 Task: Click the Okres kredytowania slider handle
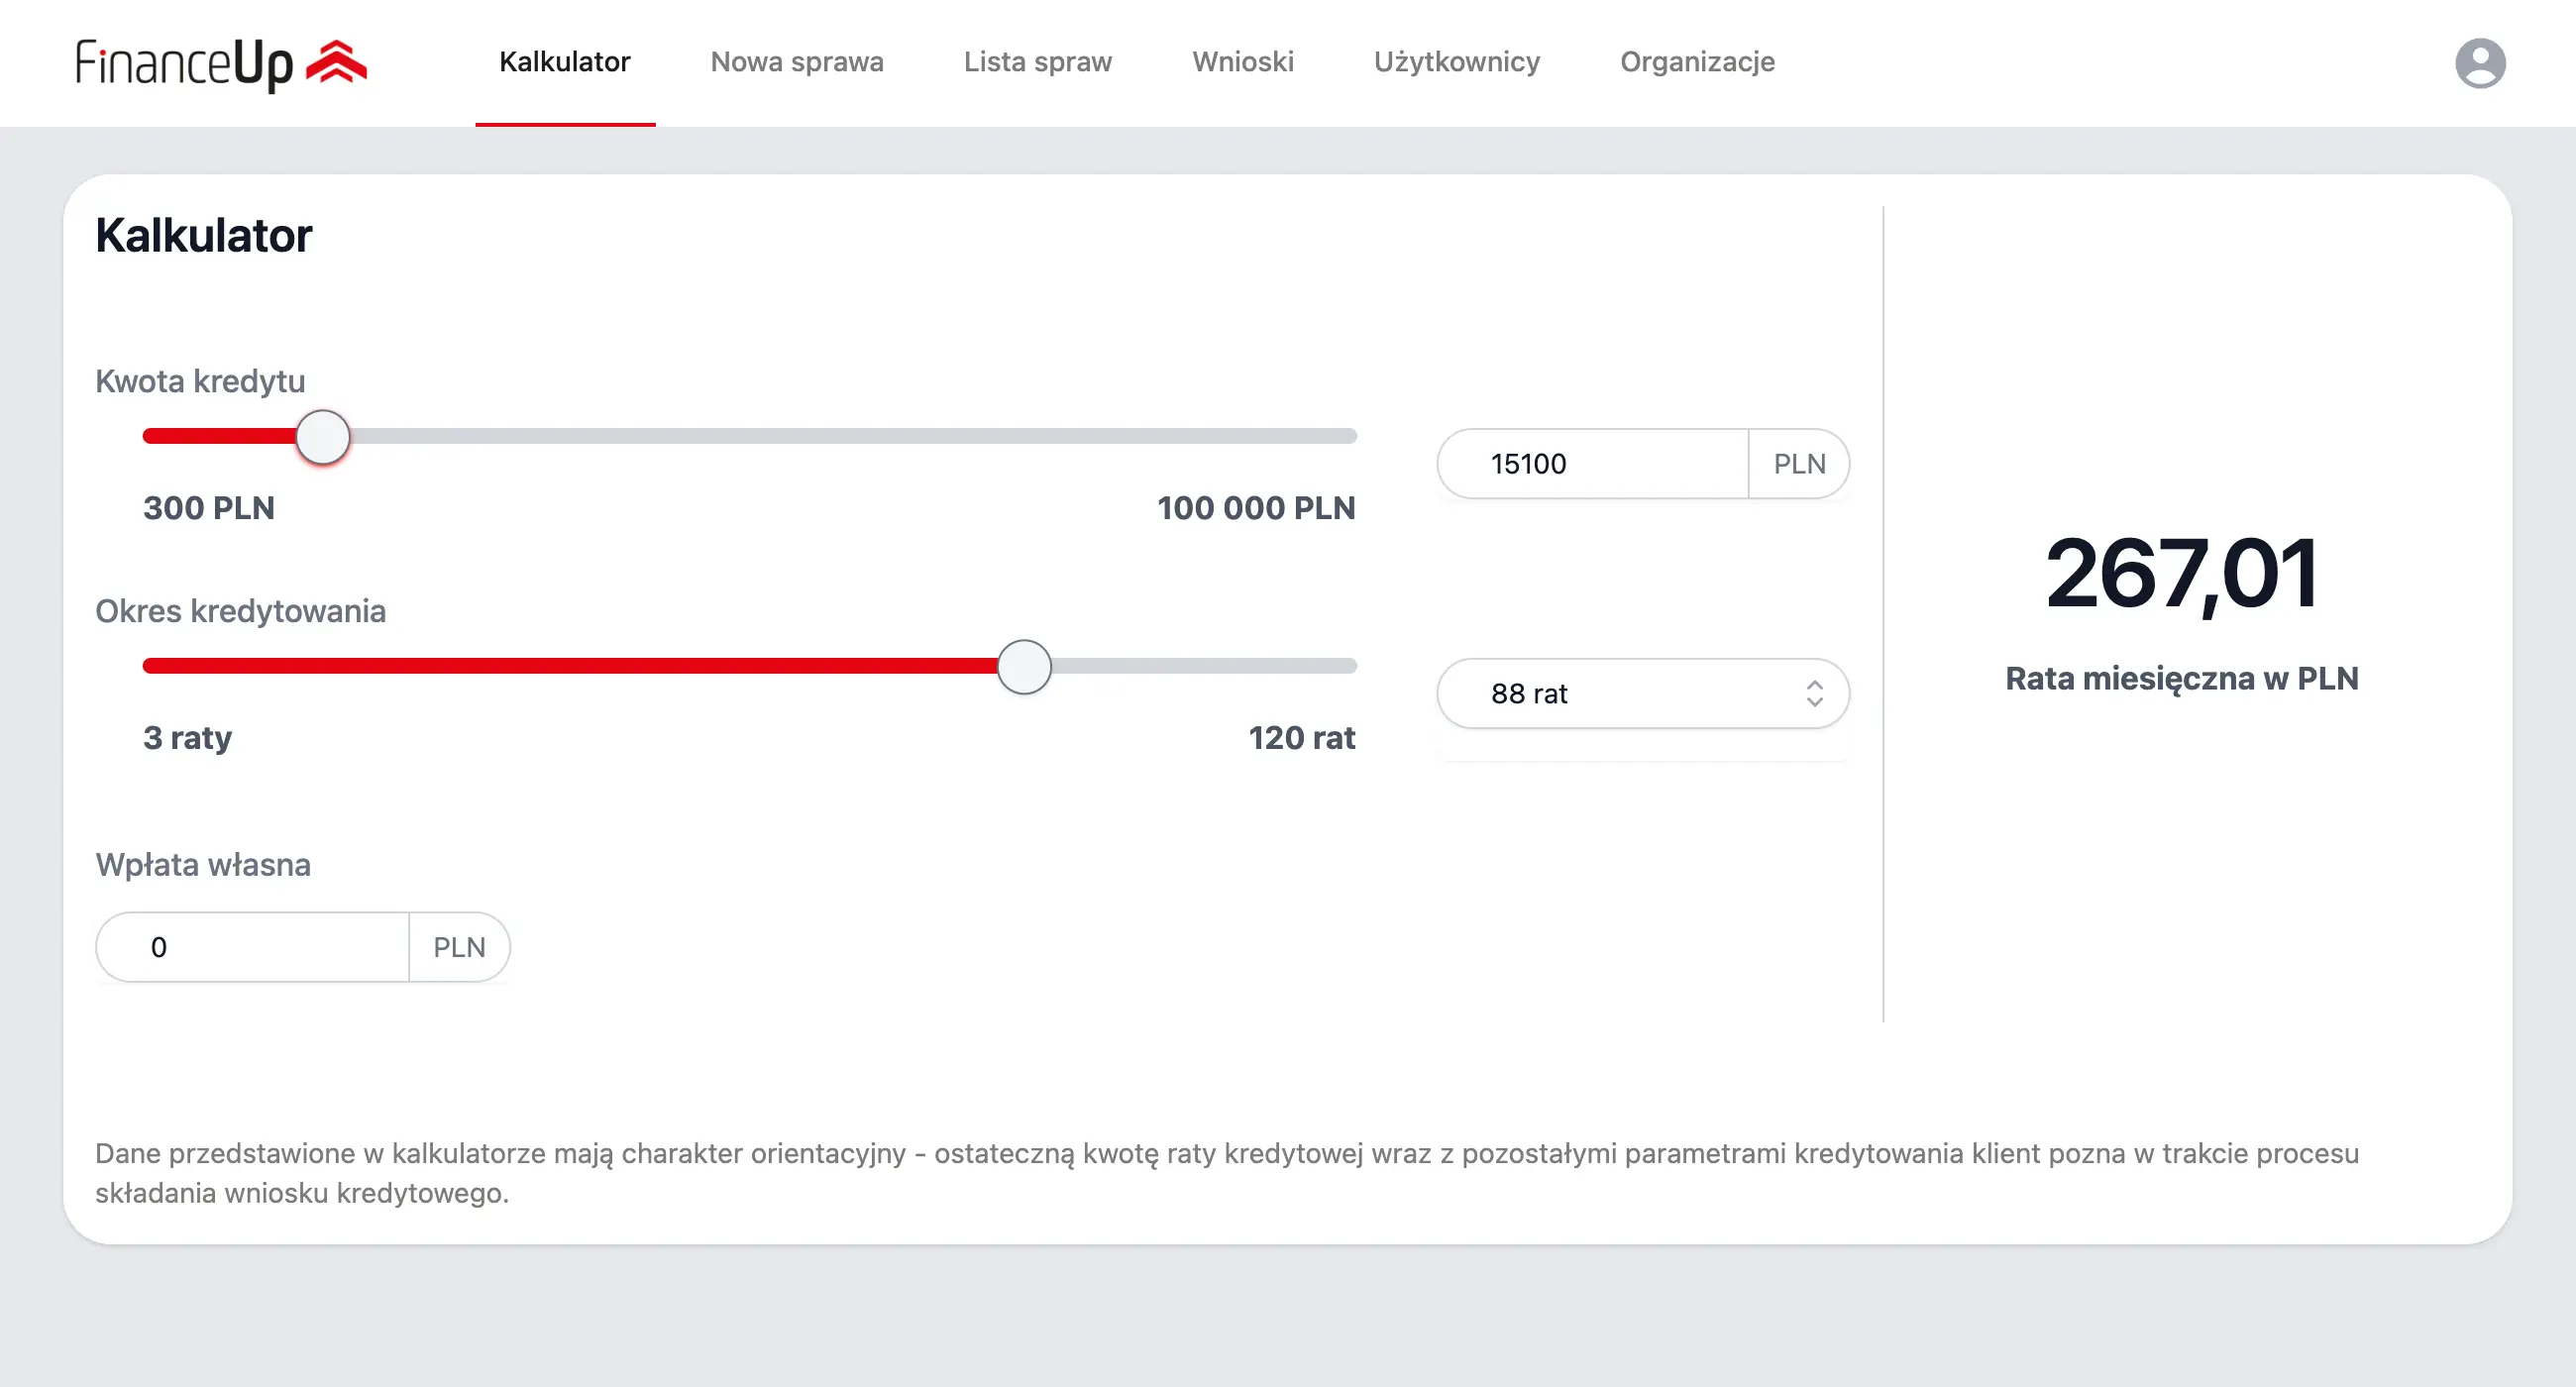[x=1024, y=667]
